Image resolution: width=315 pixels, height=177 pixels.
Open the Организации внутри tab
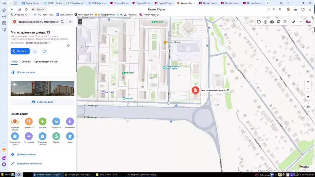coord(46,61)
